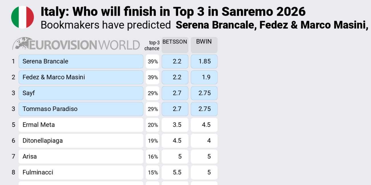The width and height of the screenshot is (371, 185).
Task: Click the Italy flag icon
Action: [x=23, y=17]
